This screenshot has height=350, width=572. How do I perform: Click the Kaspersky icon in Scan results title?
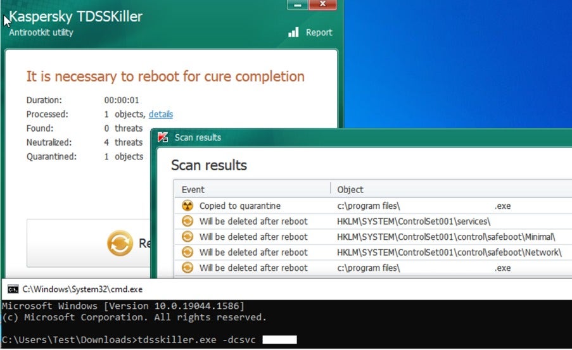coord(163,137)
